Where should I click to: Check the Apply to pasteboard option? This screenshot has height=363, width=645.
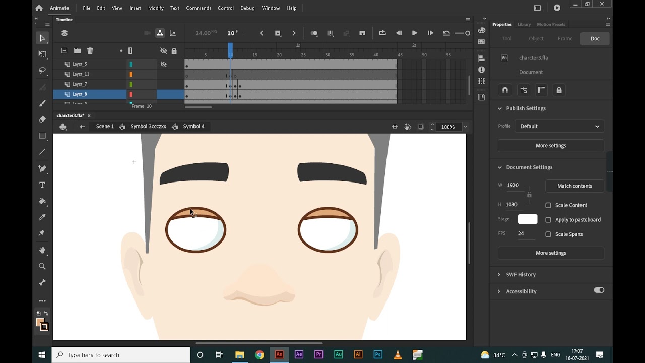tap(548, 220)
